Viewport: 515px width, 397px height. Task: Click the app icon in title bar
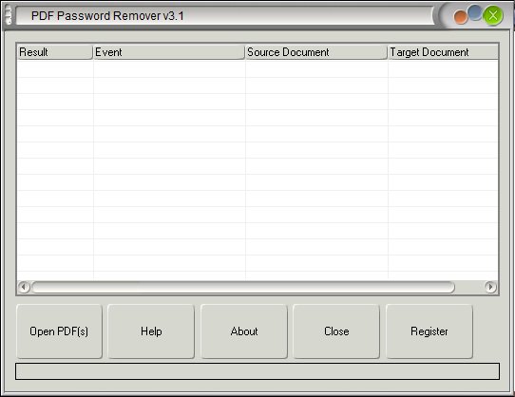click(9, 15)
